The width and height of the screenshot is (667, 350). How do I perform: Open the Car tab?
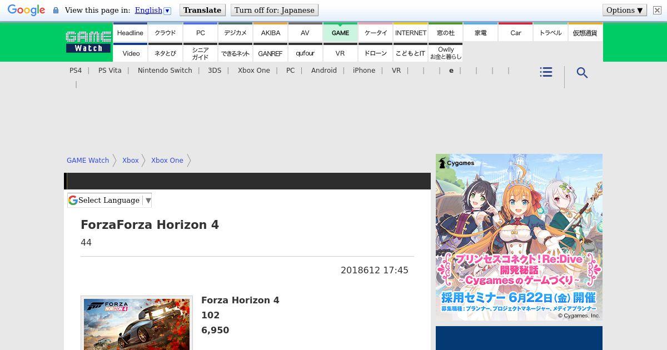[x=515, y=33]
